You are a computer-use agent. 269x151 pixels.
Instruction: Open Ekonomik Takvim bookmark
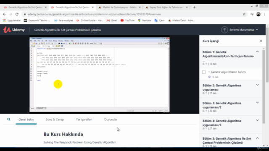point(37,21)
